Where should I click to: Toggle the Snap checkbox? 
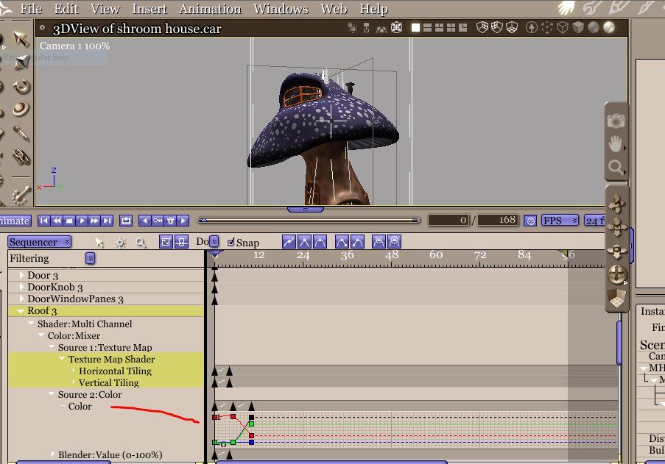click(x=231, y=242)
